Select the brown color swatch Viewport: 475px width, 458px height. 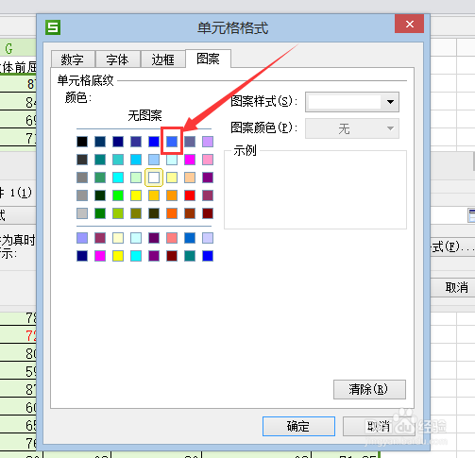[190, 213]
